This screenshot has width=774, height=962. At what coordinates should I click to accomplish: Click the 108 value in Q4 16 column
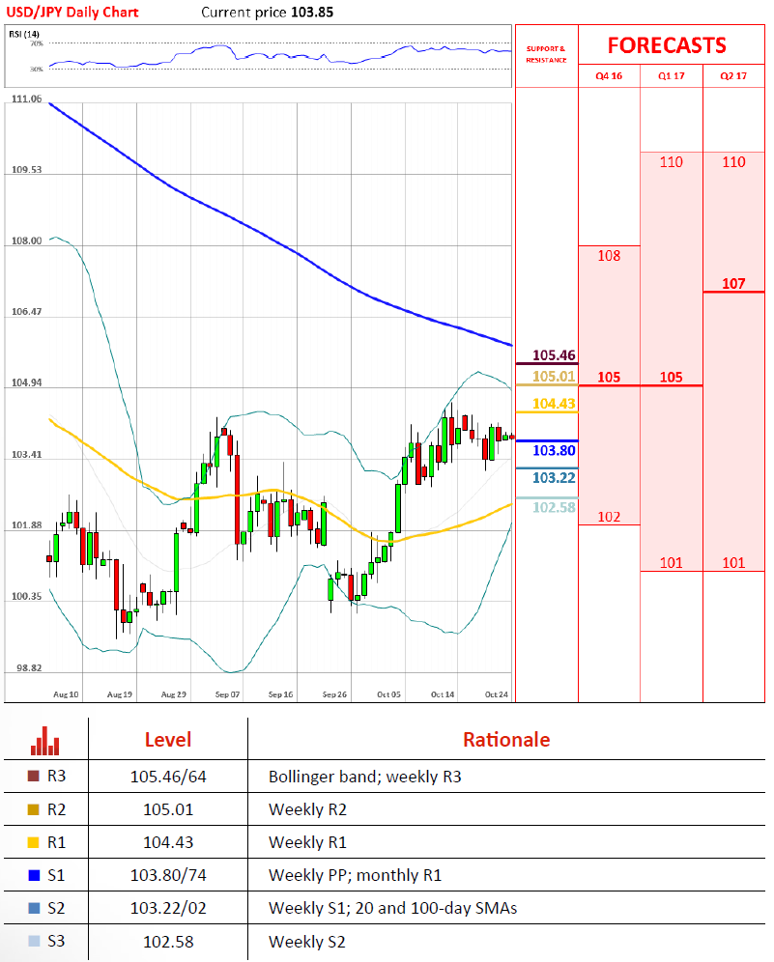[x=609, y=256]
